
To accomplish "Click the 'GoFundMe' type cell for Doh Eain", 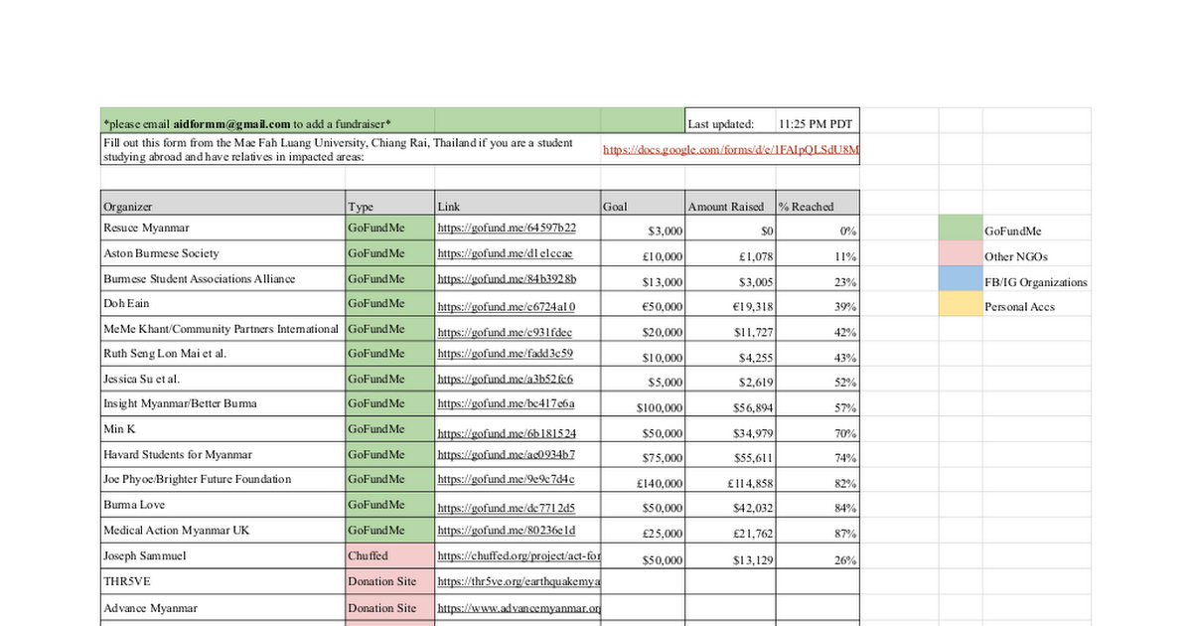I will [389, 304].
